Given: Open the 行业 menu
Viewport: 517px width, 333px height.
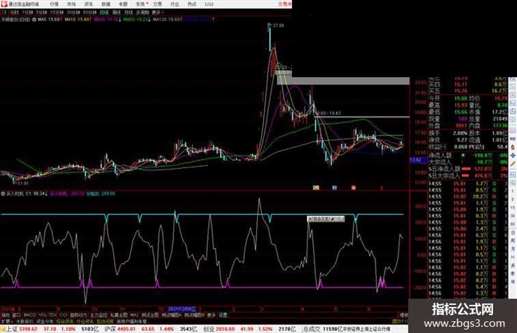Looking at the screenshot, I should coord(175,4).
